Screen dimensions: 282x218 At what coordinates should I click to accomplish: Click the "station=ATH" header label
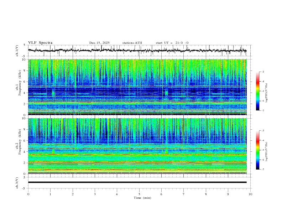tap(132, 43)
